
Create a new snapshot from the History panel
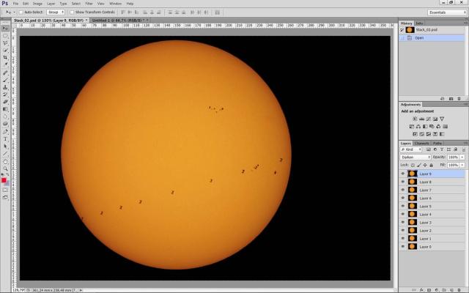pos(451,97)
